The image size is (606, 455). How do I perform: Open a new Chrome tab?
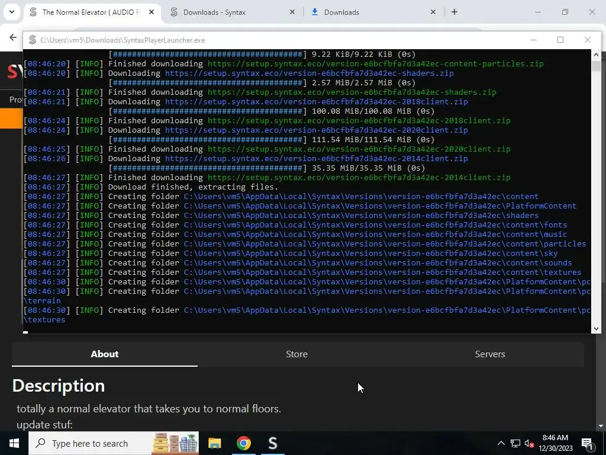pyautogui.click(x=454, y=12)
